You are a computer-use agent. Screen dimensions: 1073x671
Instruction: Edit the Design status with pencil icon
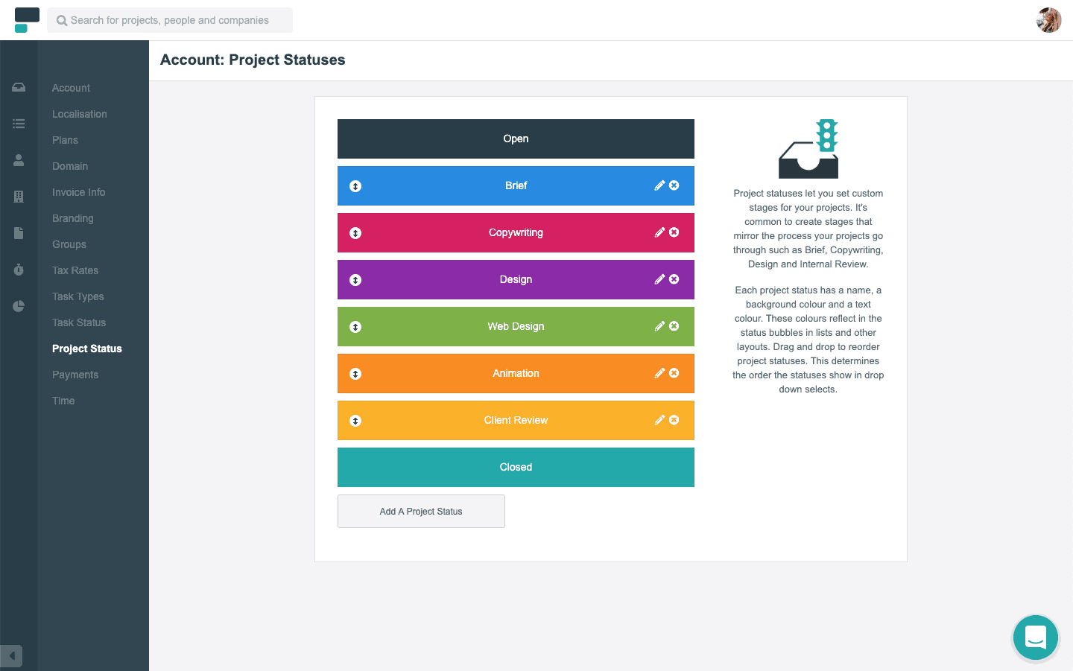659,279
